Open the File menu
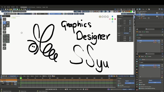The width and height of the screenshot is (164, 92). [x=2, y=7]
